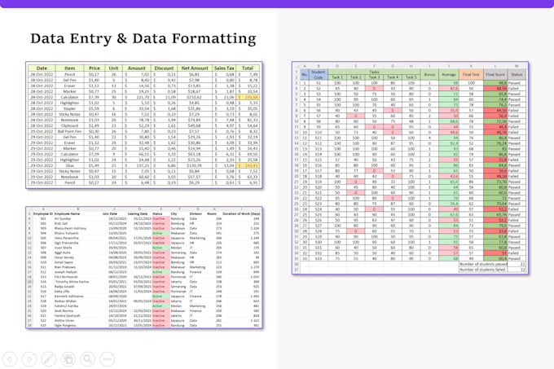Click the 'Final Test' header cell
This screenshot has width=554, height=369.
click(x=471, y=74)
